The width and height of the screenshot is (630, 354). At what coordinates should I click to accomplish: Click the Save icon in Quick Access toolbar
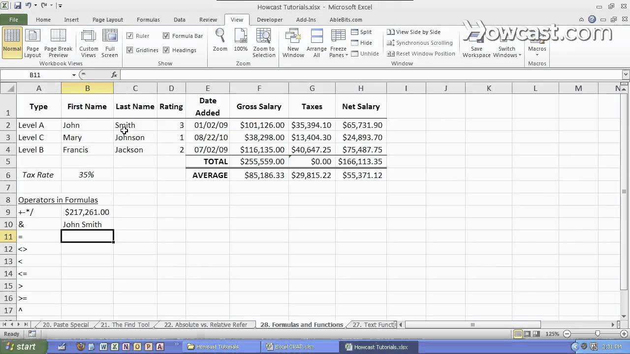pos(18,5)
